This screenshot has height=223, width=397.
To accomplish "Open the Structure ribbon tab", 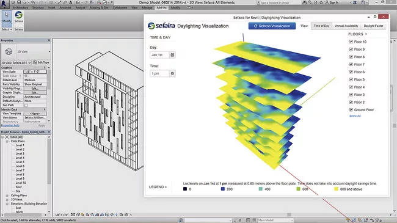I will click(38, 7).
